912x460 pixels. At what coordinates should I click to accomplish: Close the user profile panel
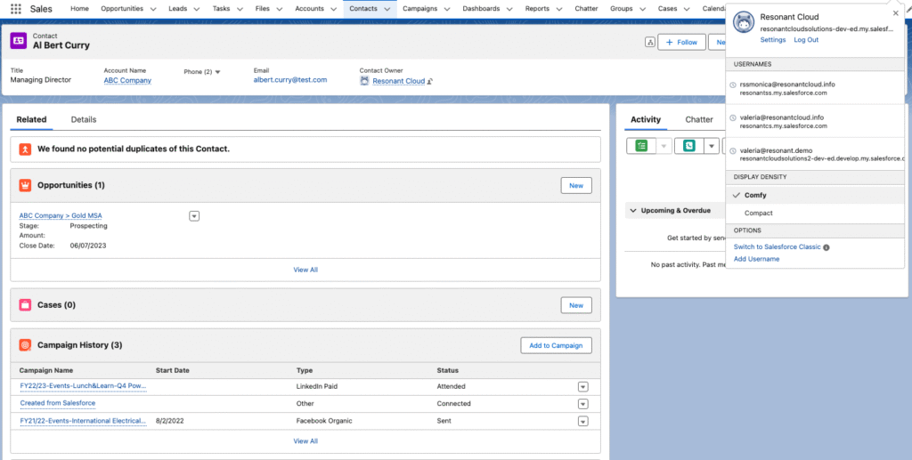(x=896, y=13)
